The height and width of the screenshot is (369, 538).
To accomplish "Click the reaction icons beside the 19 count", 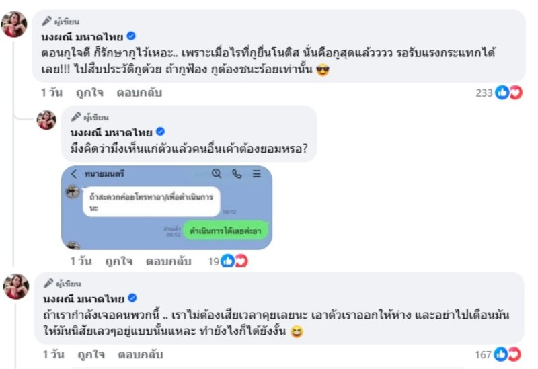I will (x=234, y=261).
